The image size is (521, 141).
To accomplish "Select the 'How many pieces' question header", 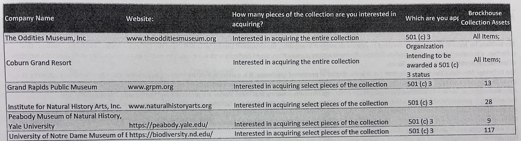I will pyautogui.click(x=314, y=19).
